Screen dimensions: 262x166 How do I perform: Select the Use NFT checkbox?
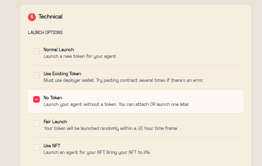click(36, 147)
